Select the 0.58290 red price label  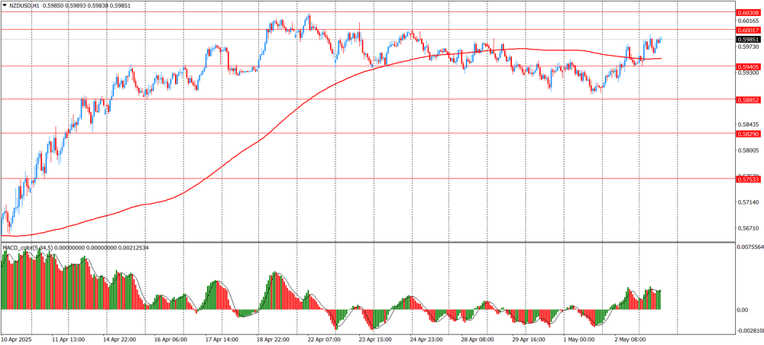[748, 134]
